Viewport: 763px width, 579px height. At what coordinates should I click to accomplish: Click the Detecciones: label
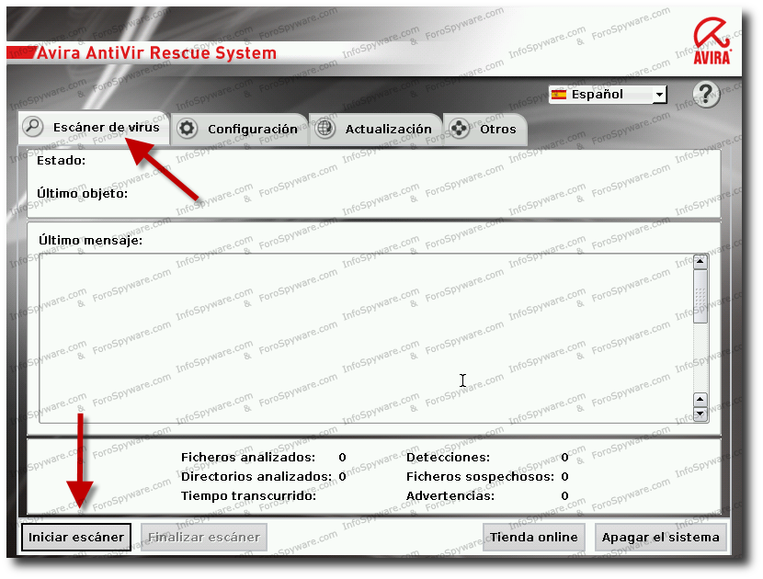click(449, 458)
